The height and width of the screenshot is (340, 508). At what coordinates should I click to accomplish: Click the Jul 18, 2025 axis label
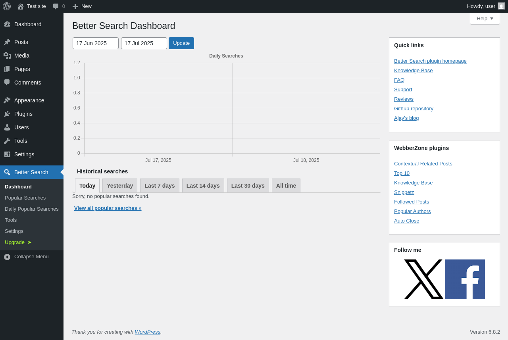pos(306,160)
